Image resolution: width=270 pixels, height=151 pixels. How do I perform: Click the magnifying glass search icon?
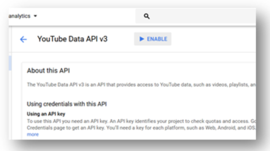click(146, 16)
